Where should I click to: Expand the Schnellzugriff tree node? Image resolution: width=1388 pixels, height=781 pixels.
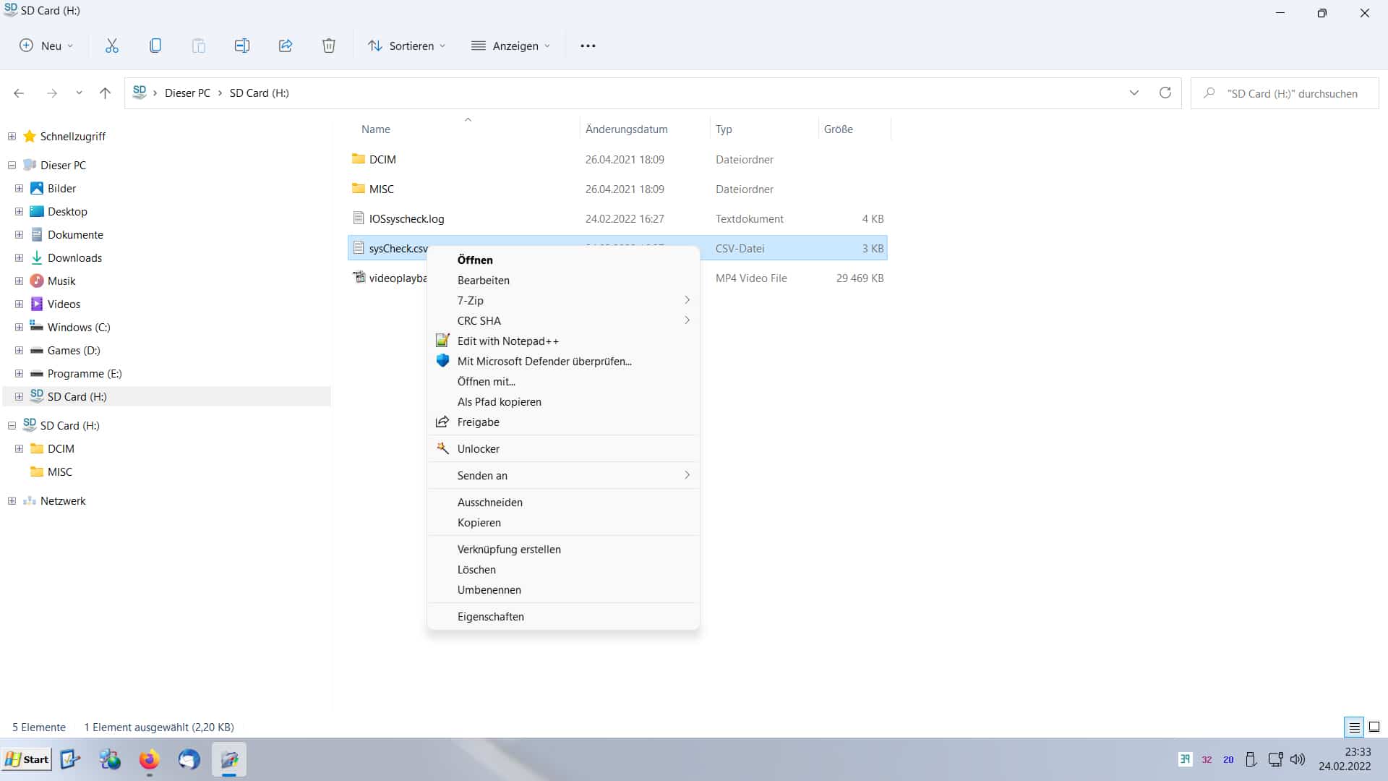(x=12, y=136)
